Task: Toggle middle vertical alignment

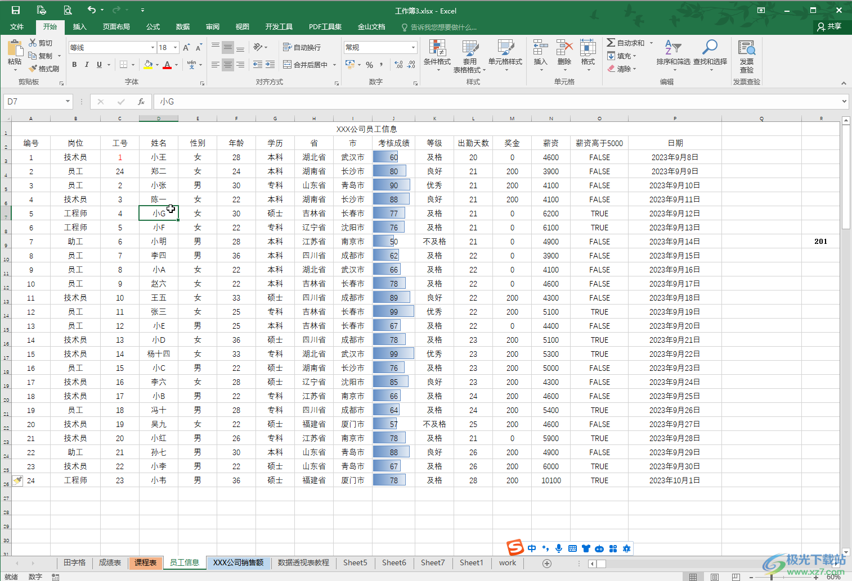Action: coord(228,47)
